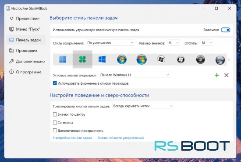The width and height of the screenshot is (241, 162).
Task: Click the monitor icon beside Меню "Пуск"
Action: [11, 29]
